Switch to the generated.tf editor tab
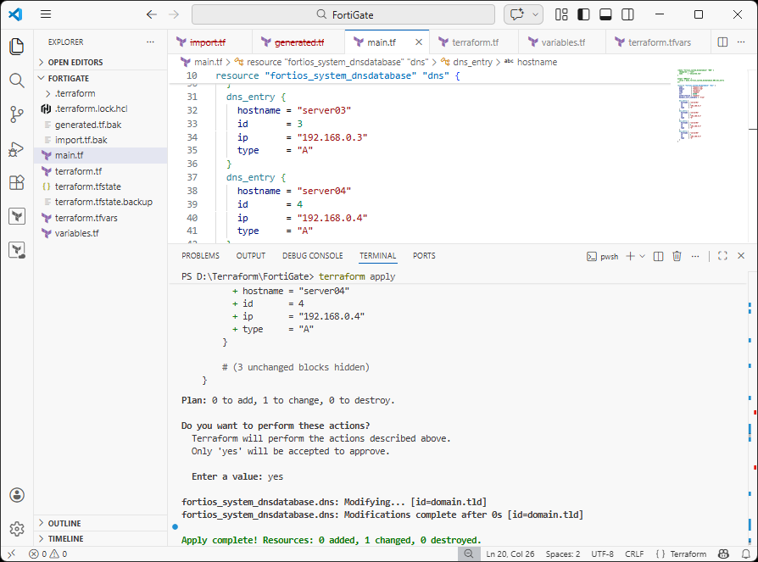This screenshot has width=758, height=562. 299,42
